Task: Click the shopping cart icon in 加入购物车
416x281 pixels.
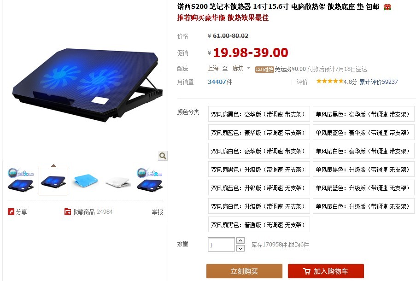Action: [x=307, y=271]
